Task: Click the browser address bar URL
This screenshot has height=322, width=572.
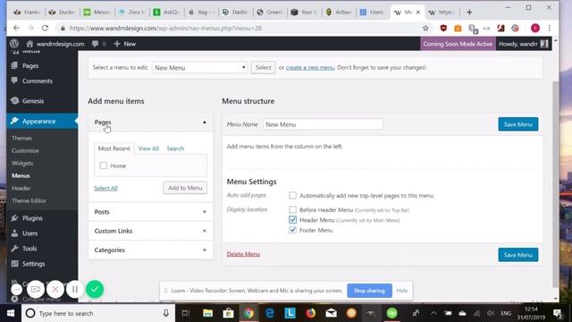Action: point(165,28)
